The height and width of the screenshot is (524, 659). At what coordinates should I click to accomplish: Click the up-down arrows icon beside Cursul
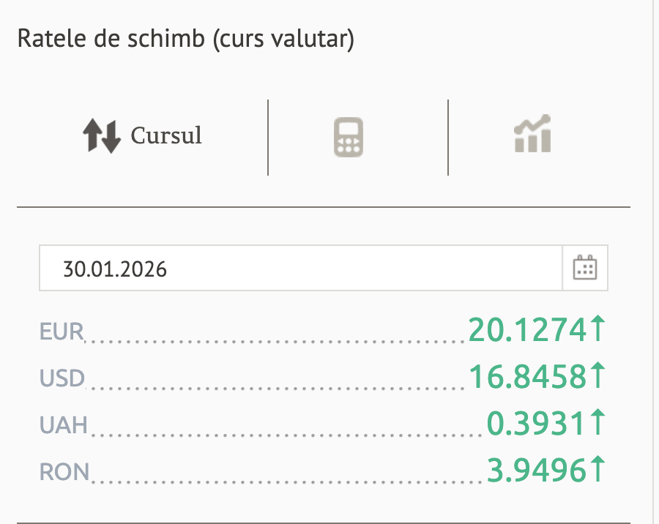101,136
